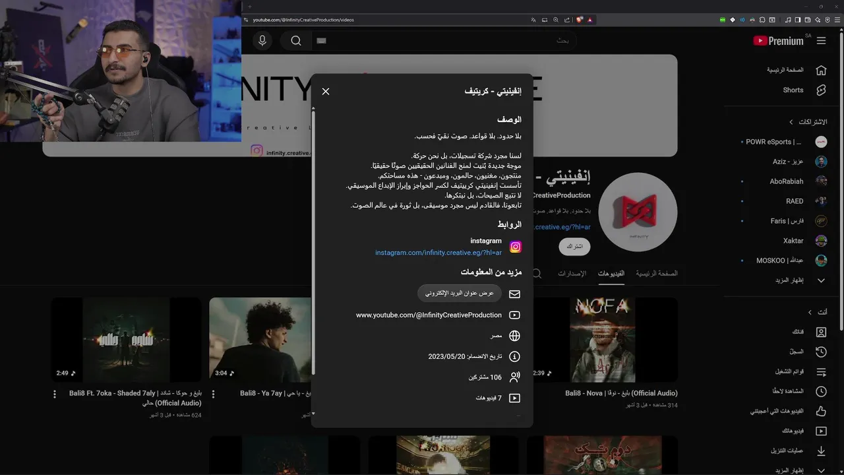Expand the subscriptions section header arrow
The width and height of the screenshot is (844, 475).
click(791, 122)
